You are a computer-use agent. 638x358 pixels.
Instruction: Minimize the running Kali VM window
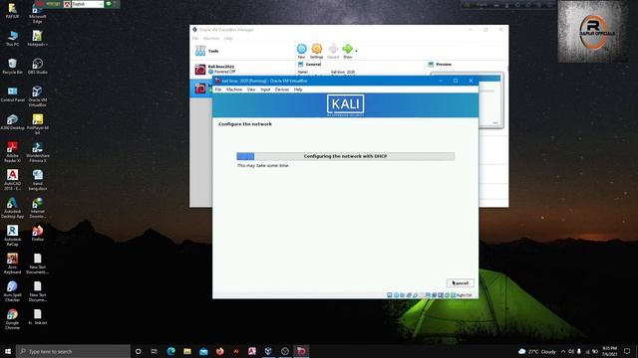coord(441,81)
